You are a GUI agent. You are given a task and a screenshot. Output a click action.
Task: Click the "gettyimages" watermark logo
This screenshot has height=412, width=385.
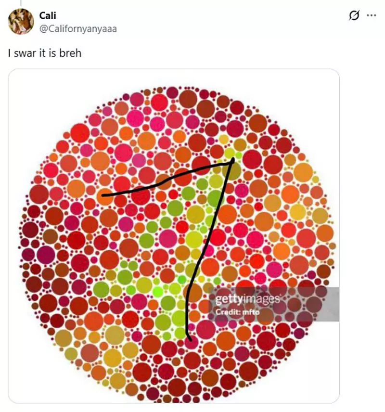coord(247,299)
